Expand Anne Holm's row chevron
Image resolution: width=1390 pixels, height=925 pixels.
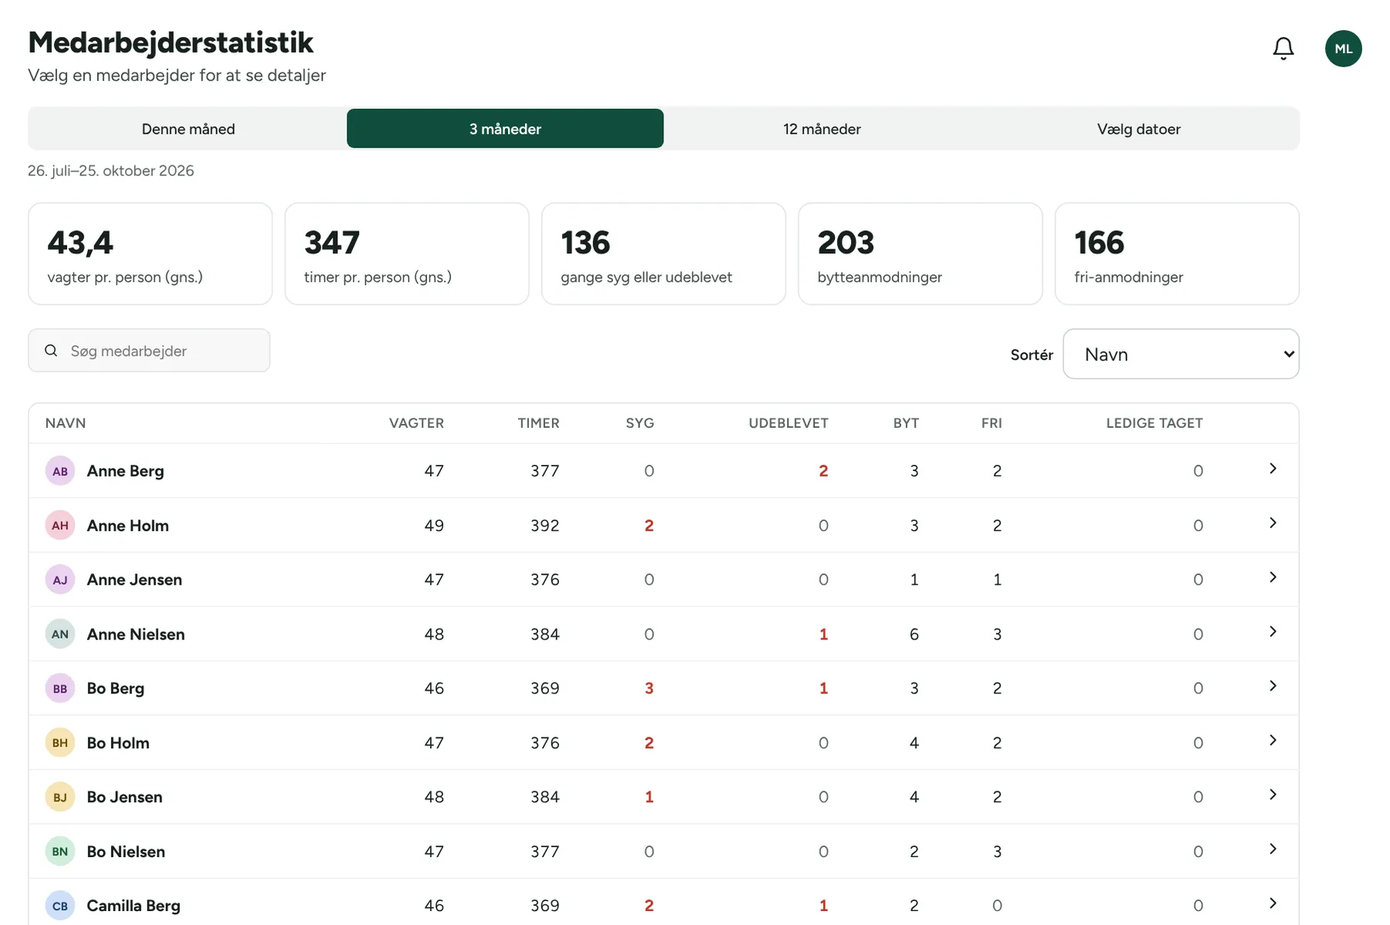pyautogui.click(x=1273, y=523)
